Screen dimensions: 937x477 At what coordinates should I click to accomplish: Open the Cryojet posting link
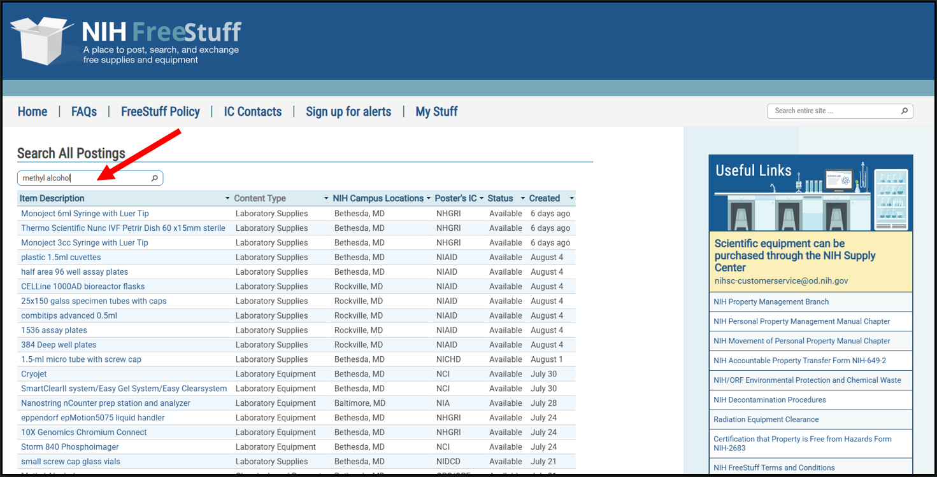pyautogui.click(x=34, y=374)
